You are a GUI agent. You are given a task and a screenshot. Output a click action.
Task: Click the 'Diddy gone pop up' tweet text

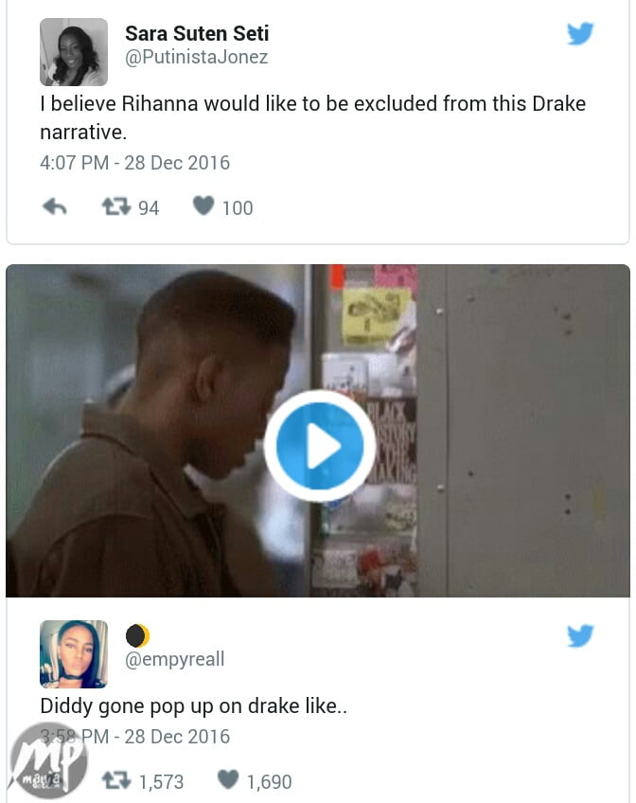[x=193, y=705]
